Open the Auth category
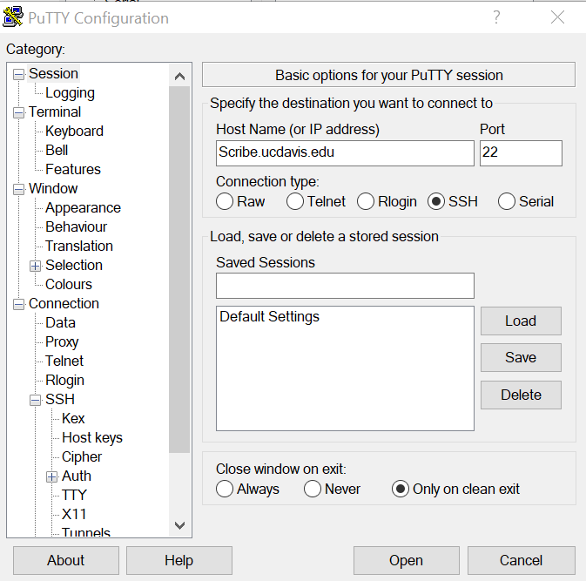 click(77, 476)
